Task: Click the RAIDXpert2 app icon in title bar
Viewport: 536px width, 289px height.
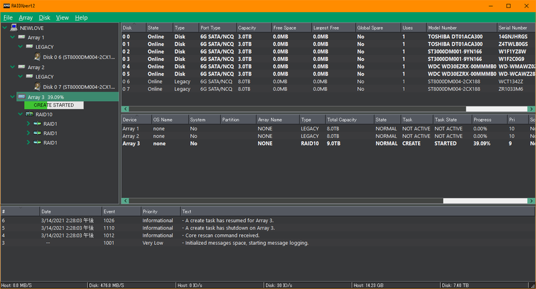Action: coord(7,5)
